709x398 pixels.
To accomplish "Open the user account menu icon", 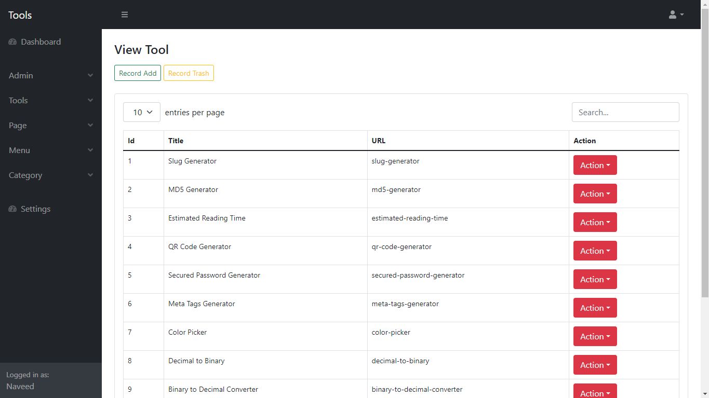I will point(676,15).
